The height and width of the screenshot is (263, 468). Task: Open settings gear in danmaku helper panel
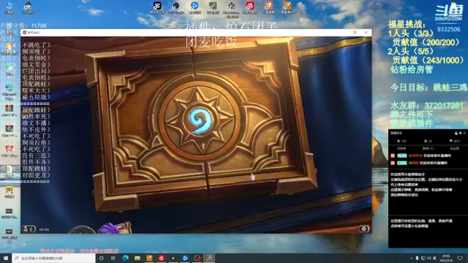(x=460, y=133)
